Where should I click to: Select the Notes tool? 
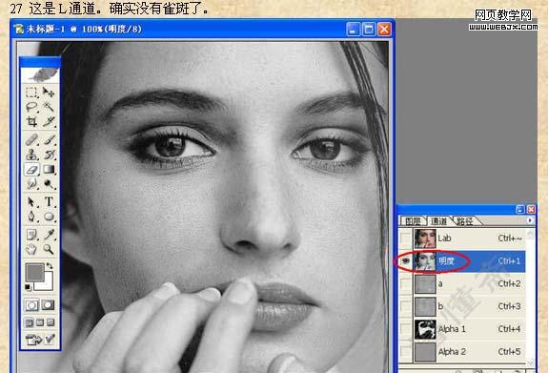point(31,235)
